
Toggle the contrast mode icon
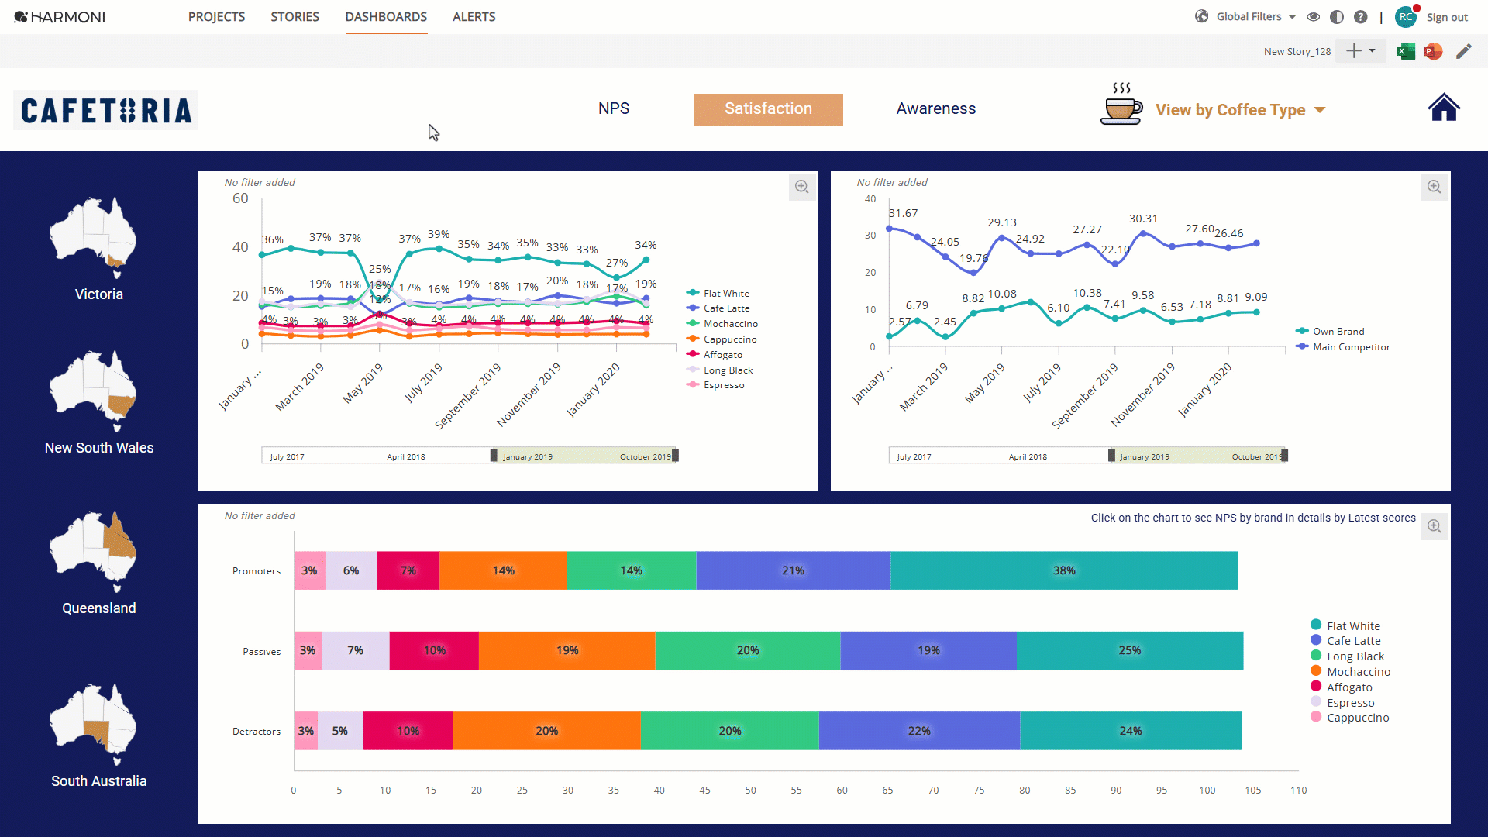point(1337,17)
